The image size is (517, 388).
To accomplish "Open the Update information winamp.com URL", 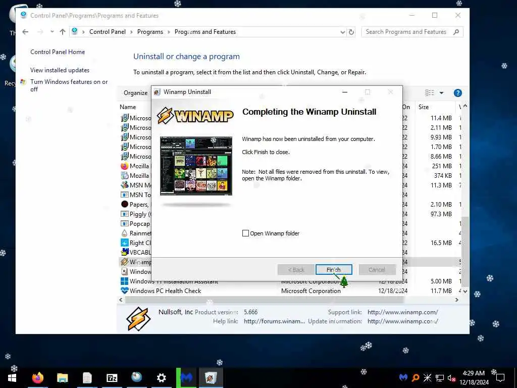I will 402,321.
